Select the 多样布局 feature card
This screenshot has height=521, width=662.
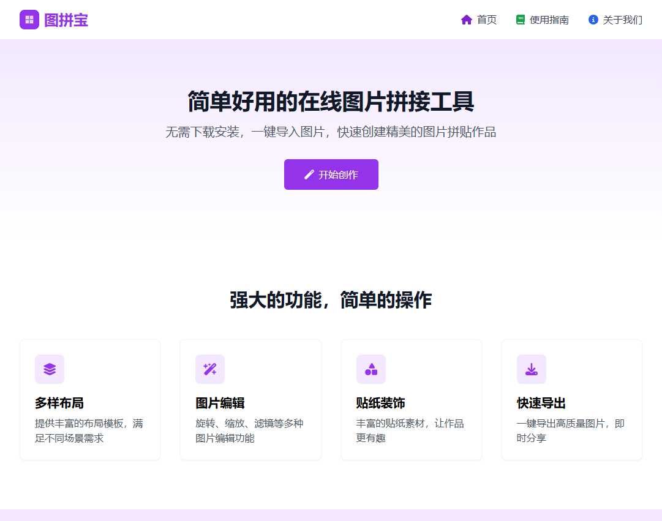click(90, 399)
